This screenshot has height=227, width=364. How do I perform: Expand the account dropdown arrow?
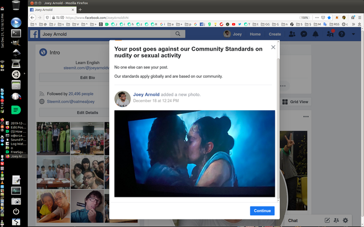click(x=353, y=34)
